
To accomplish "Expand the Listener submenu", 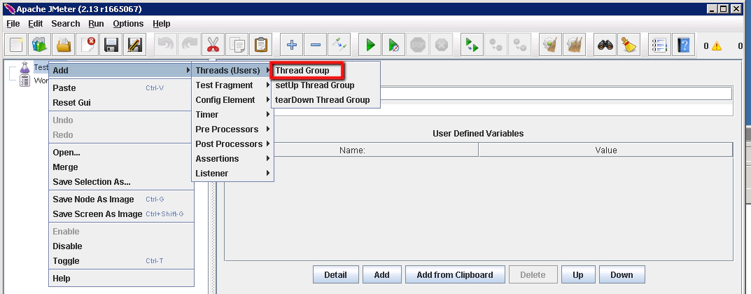I will (232, 174).
